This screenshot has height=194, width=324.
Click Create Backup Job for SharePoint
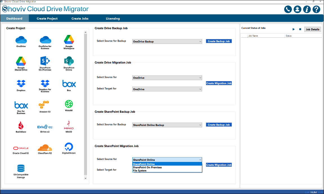(x=219, y=125)
